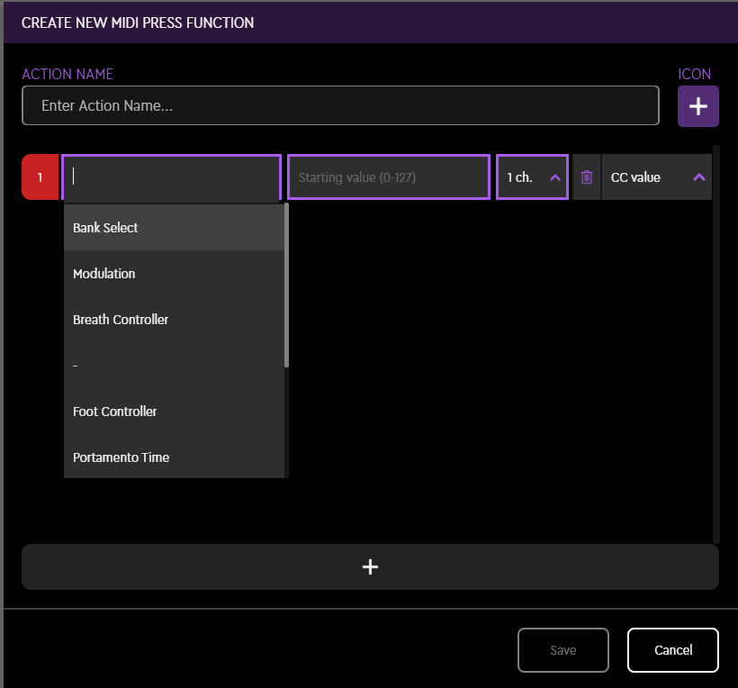Click the purple plus ICON button

click(697, 106)
